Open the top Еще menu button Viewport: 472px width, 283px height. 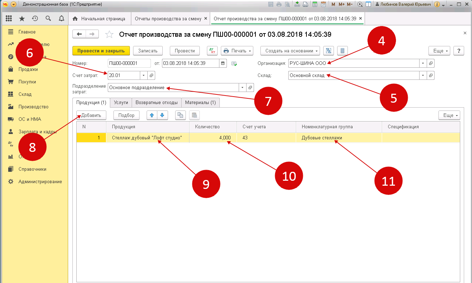439,51
